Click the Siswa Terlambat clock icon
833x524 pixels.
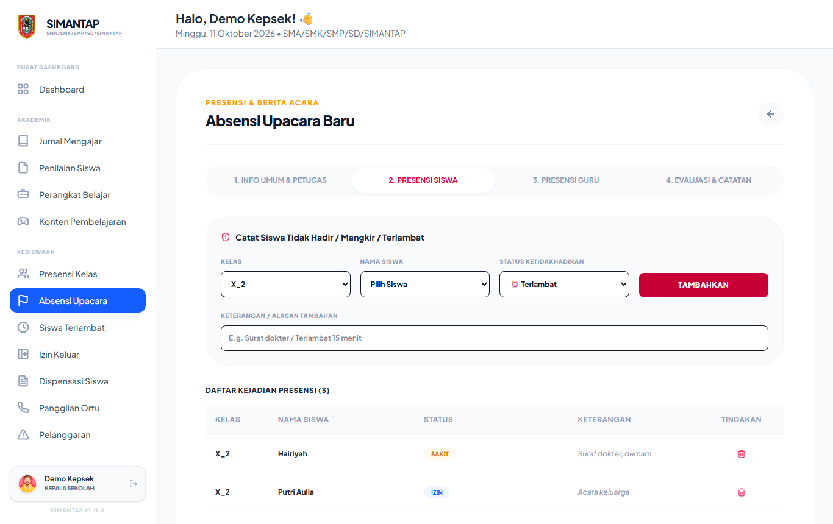pyautogui.click(x=23, y=328)
